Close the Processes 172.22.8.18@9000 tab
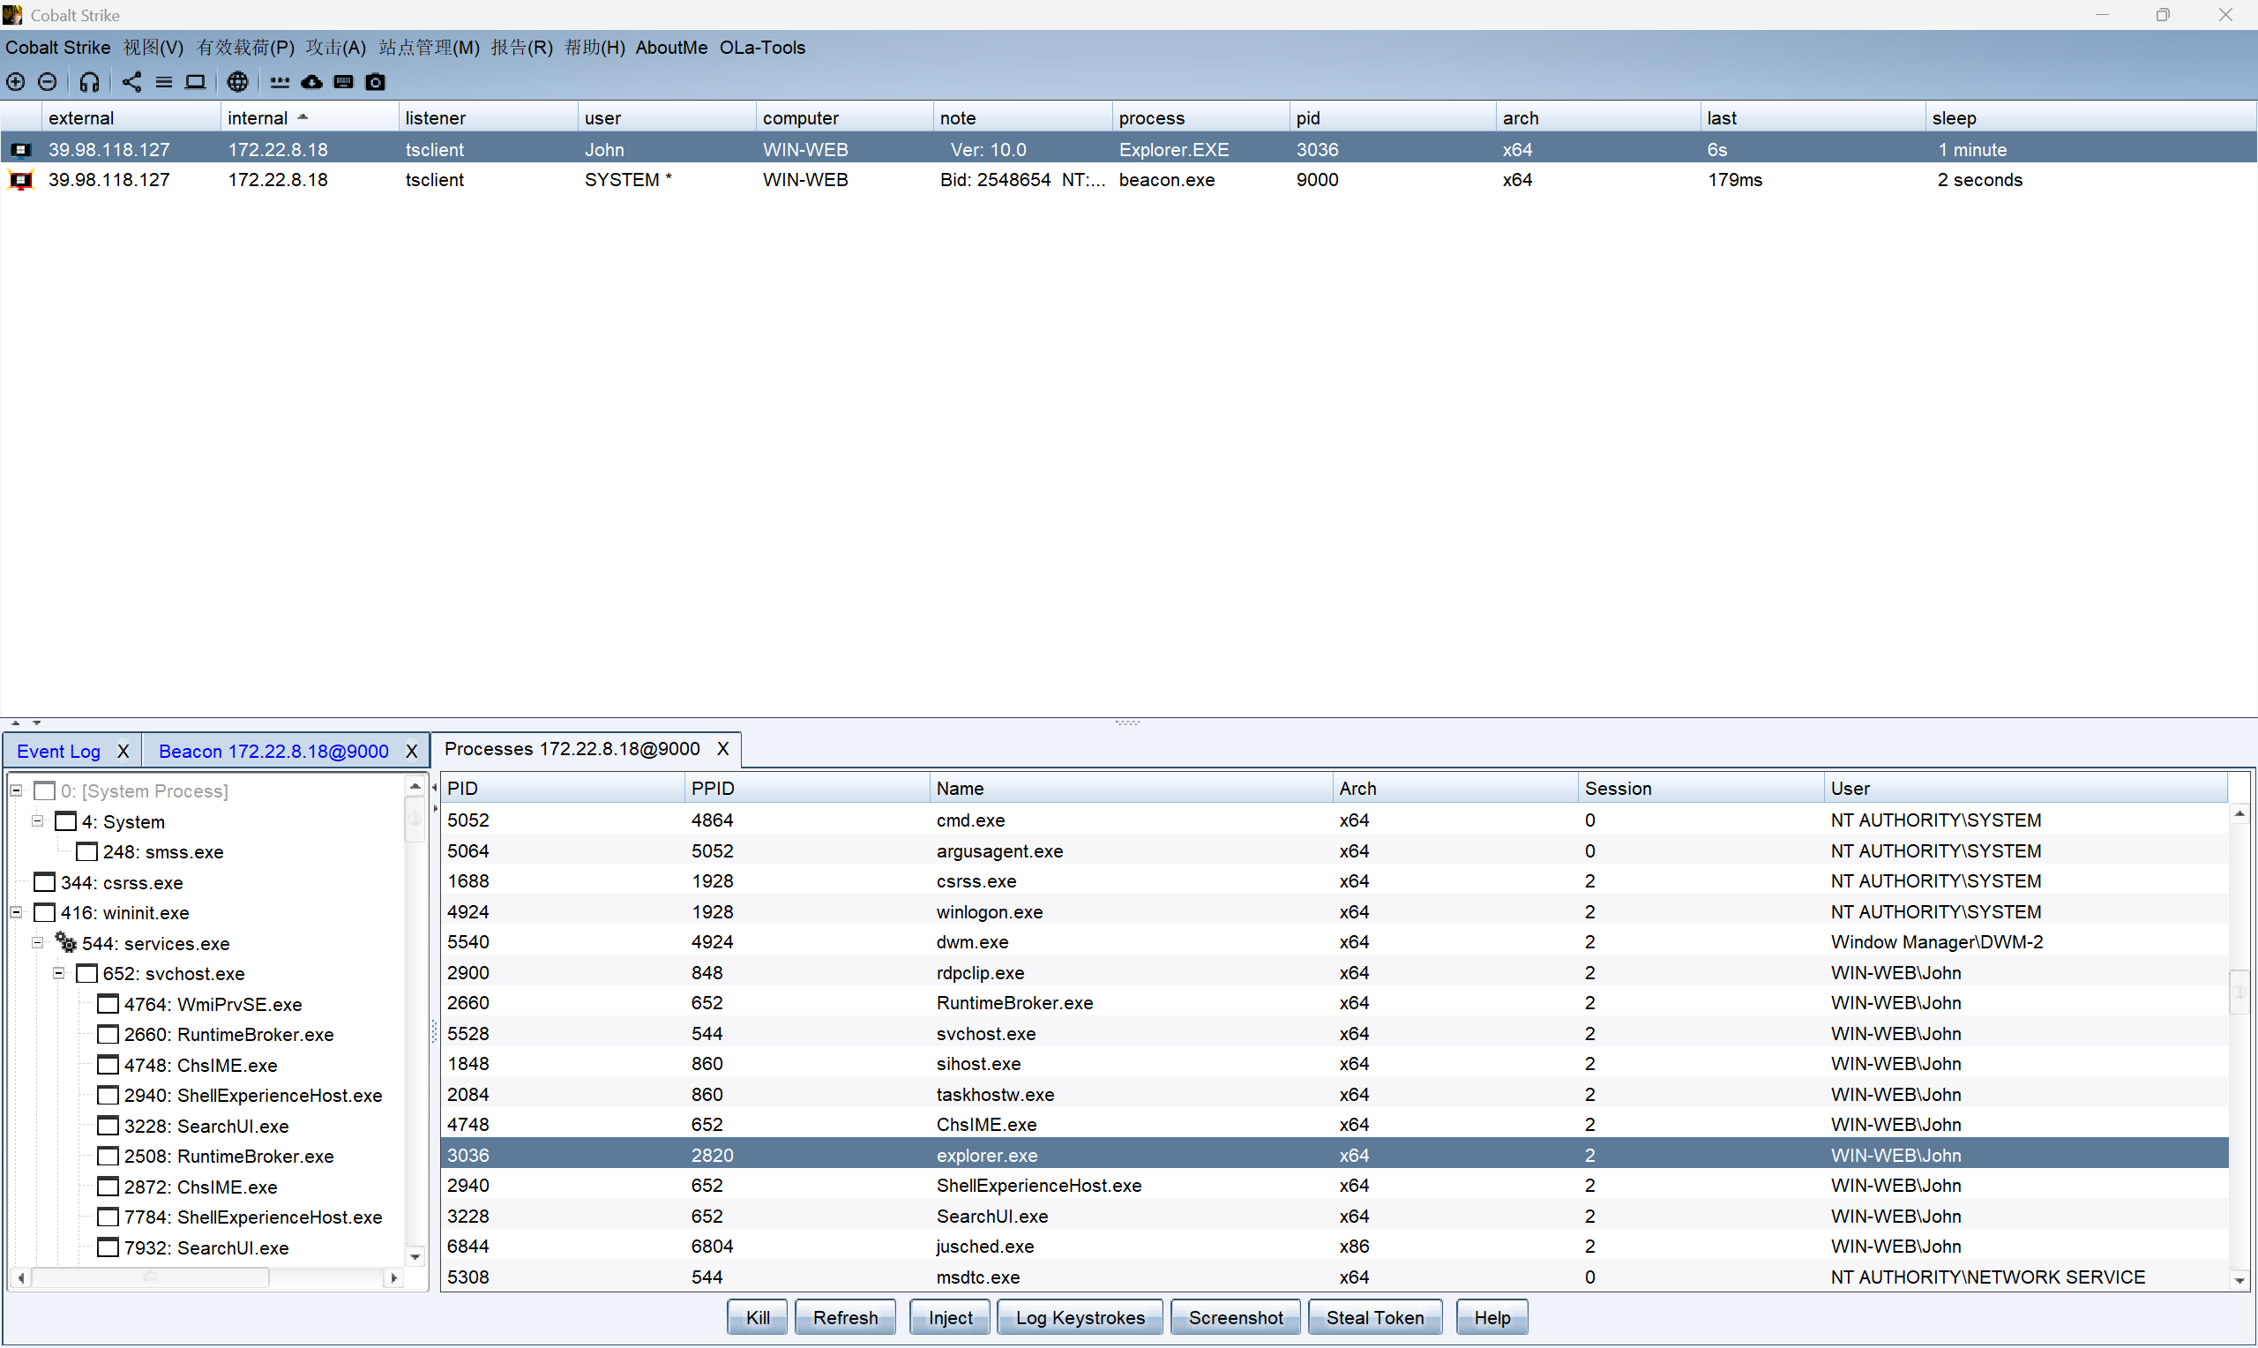Screen dimensions: 2258x1348 click(722, 748)
